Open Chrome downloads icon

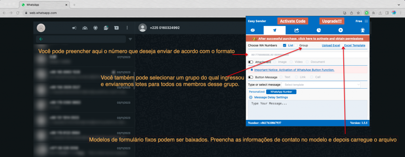[x=380, y=13]
